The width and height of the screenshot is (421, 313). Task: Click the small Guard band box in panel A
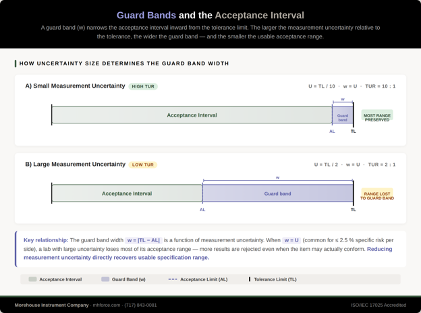coord(343,115)
